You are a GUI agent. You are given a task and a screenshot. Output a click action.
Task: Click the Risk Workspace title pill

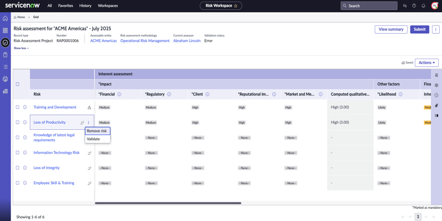coord(220,6)
